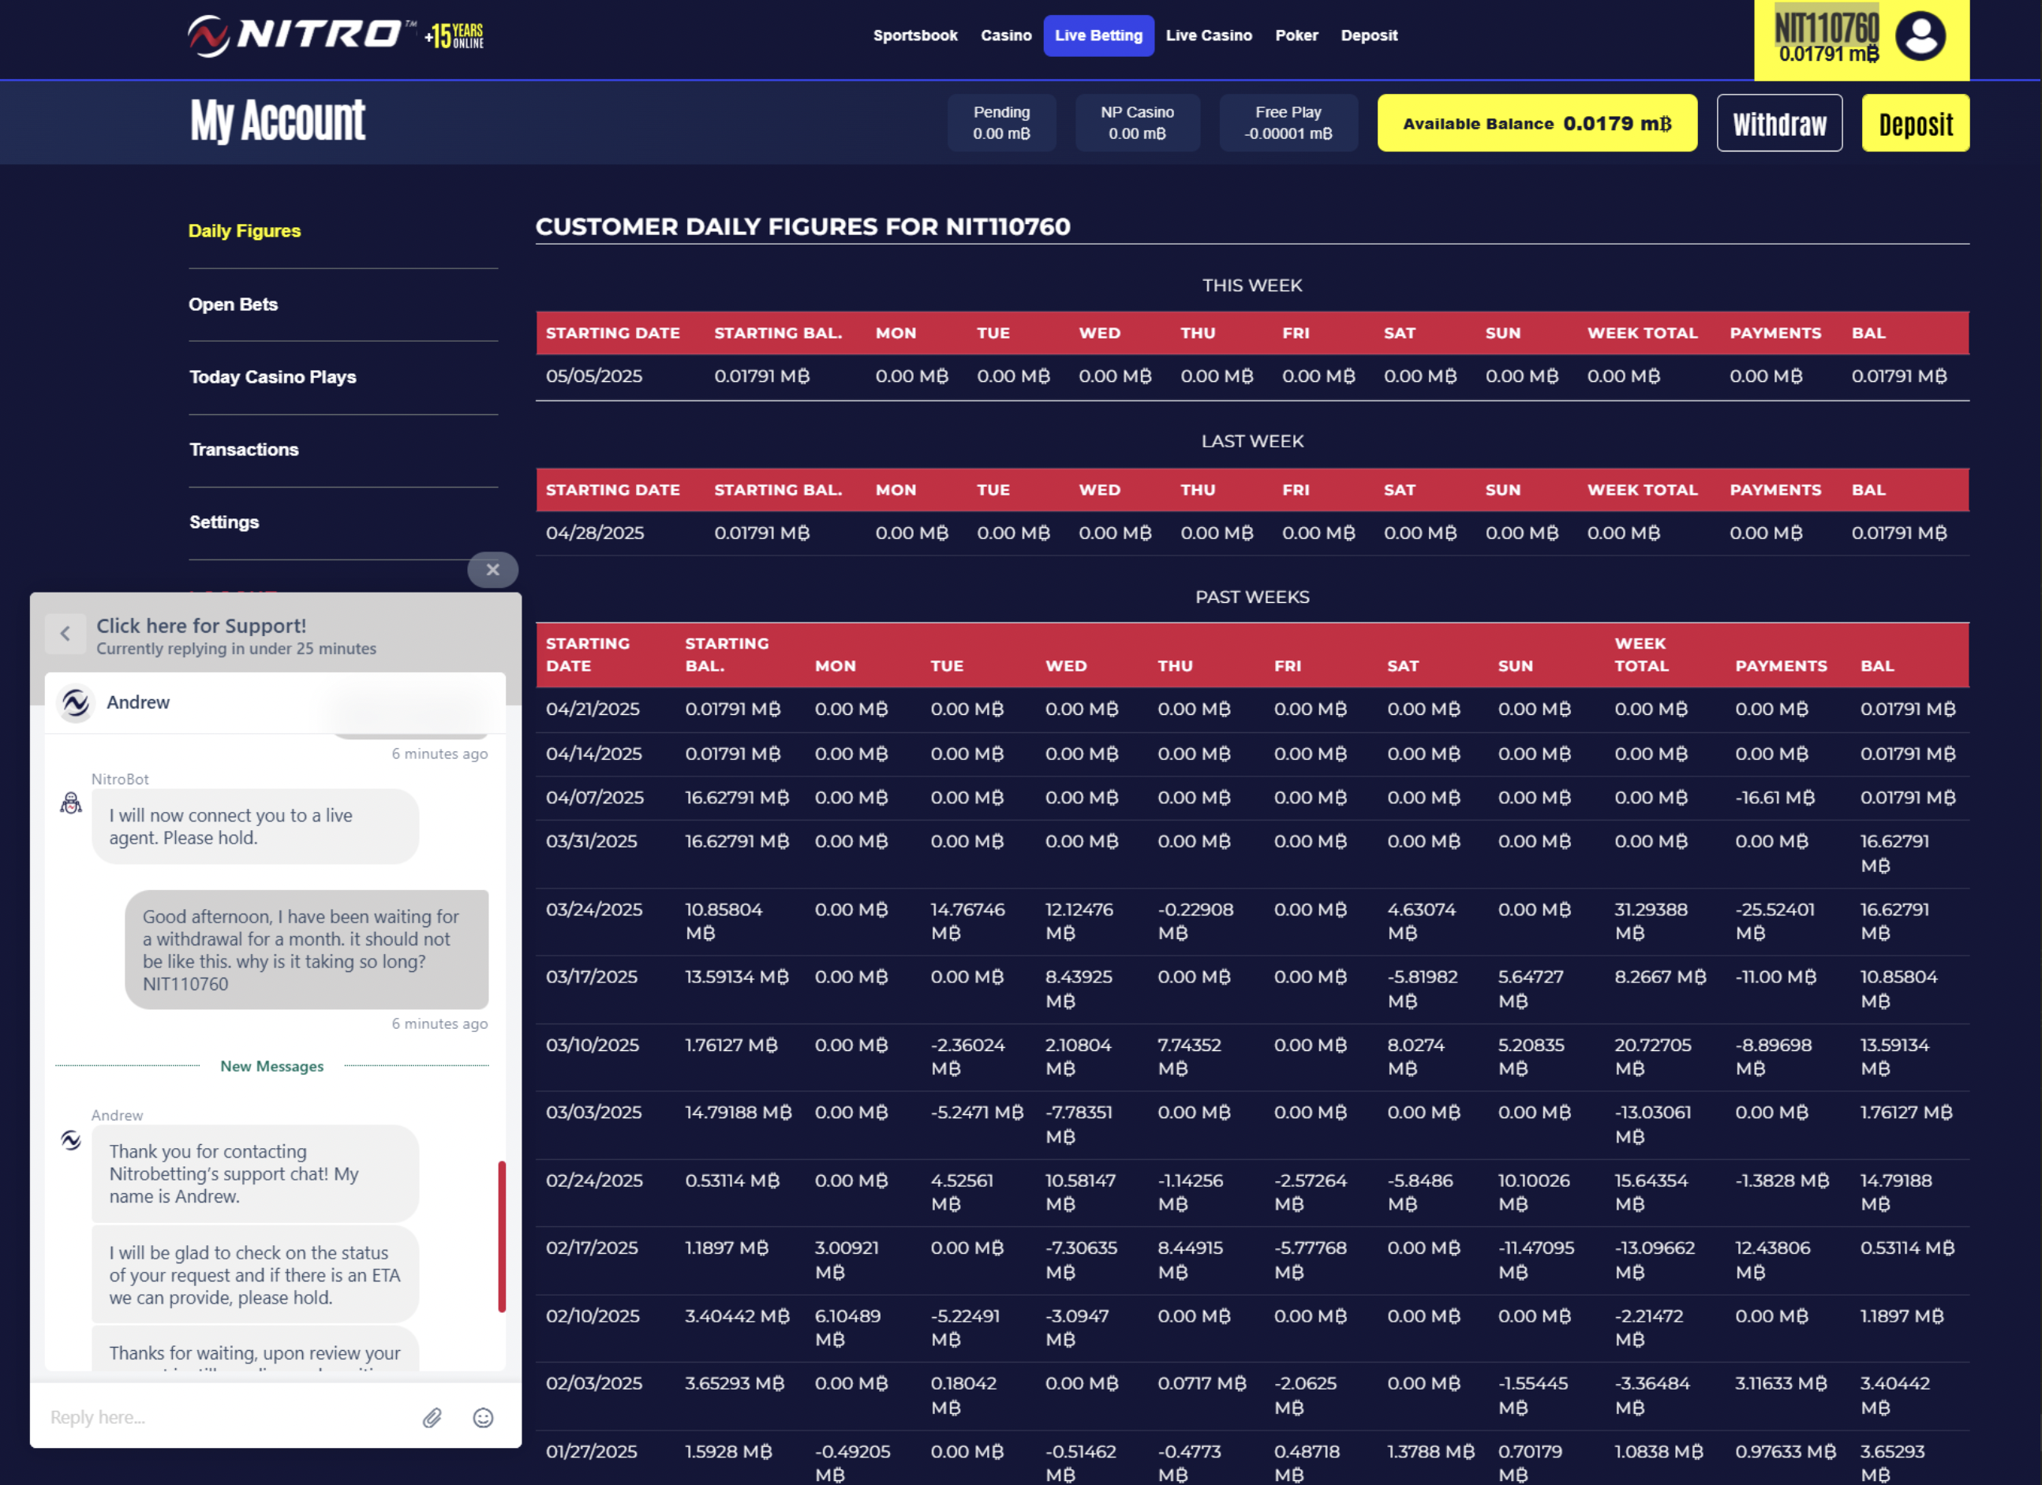Open Daily Figures in sidebar
2042x1485 pixels.
point(244,230)
